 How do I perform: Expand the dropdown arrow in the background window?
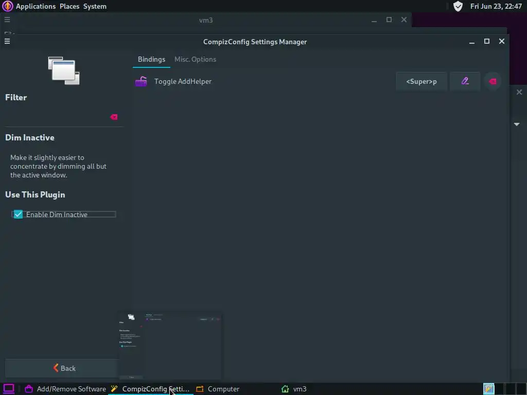517,124
